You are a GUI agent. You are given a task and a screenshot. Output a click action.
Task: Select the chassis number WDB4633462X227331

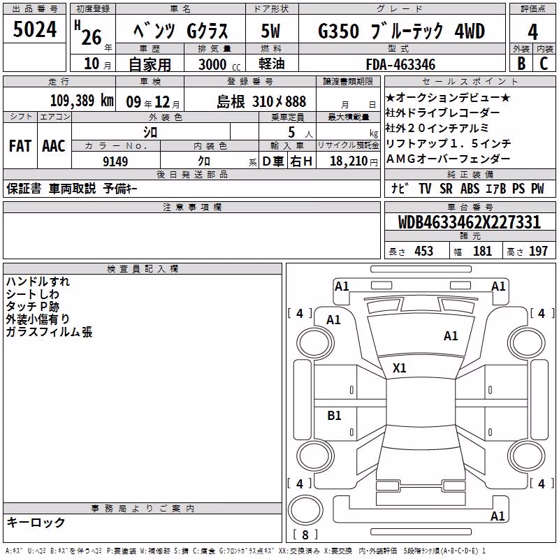point(470,222)
